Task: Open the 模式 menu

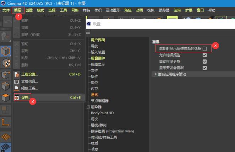Action: coord(40,10)
